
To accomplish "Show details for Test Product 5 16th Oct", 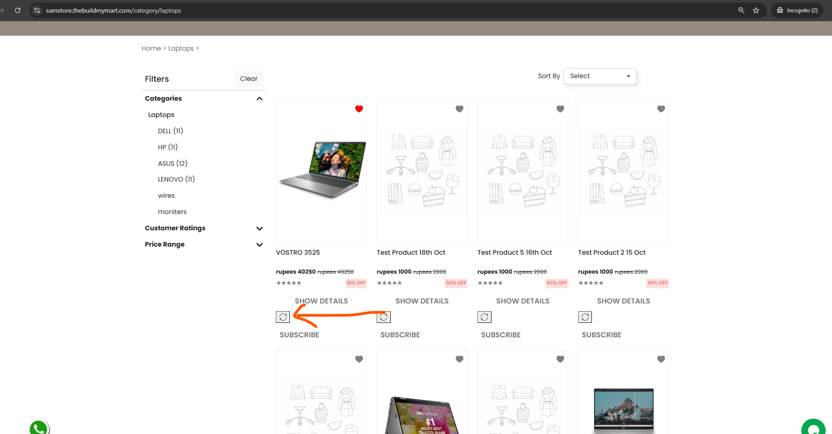I will [523, 301].
